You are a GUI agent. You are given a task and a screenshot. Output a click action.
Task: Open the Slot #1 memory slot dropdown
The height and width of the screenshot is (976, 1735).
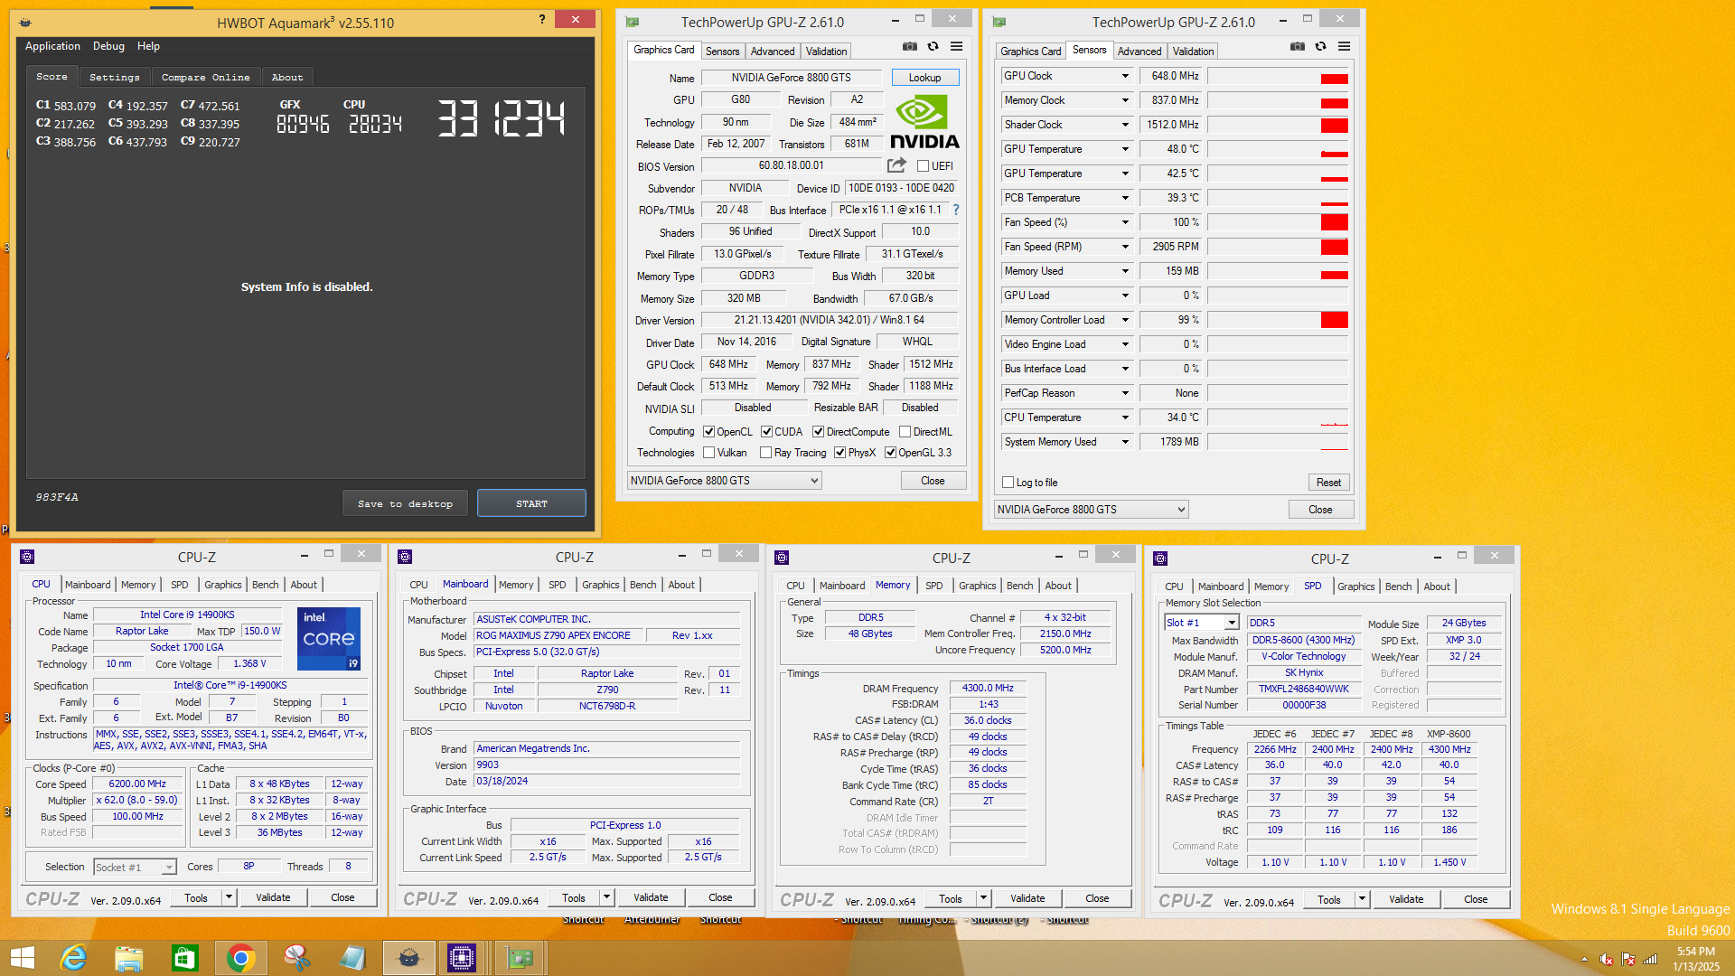tap(1202, 623)
